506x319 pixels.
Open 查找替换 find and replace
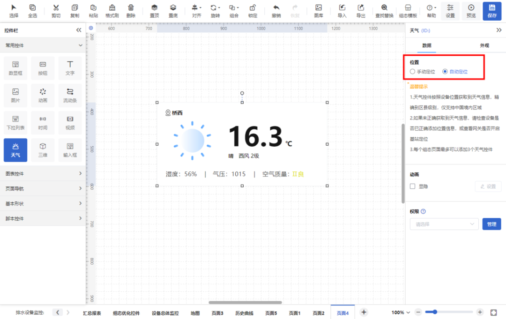click(x=384, y=11)
